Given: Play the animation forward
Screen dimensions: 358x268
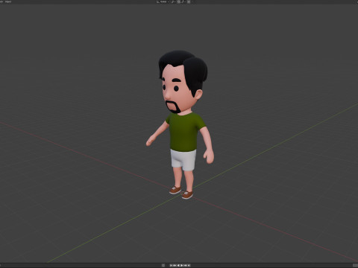Looking at the screenshot, I should tap(181, 266).
